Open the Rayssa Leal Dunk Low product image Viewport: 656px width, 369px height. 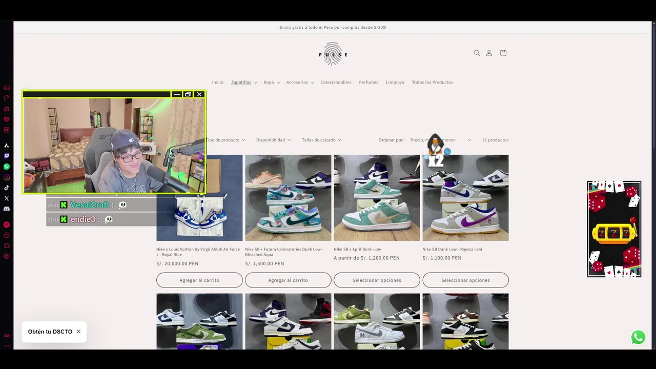[465, 198]
